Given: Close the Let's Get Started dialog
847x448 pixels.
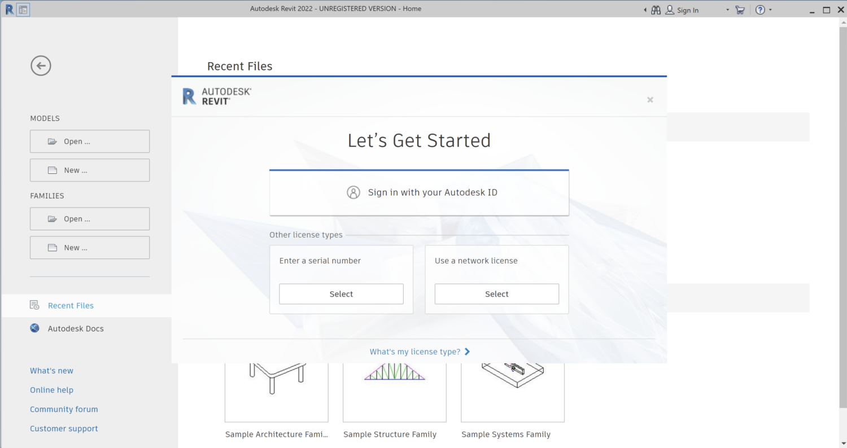Looking at the screenshot, I should click(650, 100).
